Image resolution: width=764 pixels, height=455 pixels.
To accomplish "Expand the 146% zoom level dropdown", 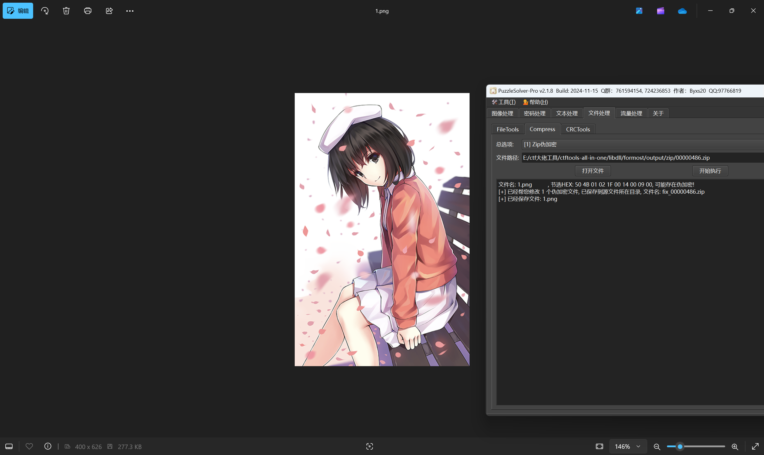I will (x=628, y=446).
